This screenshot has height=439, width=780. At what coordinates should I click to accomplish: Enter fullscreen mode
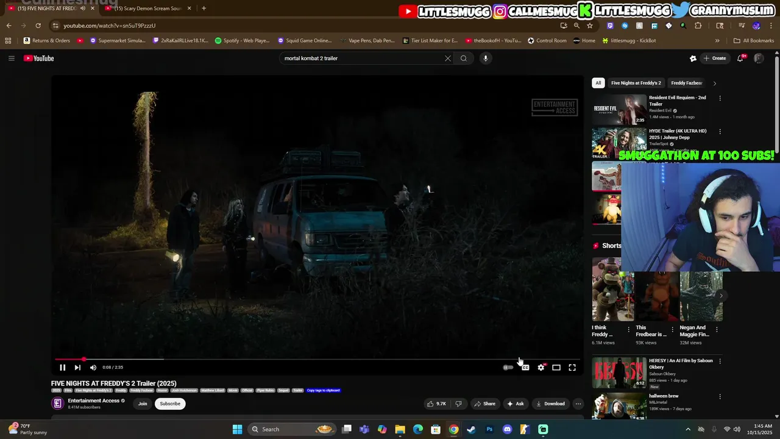[572, 368]
